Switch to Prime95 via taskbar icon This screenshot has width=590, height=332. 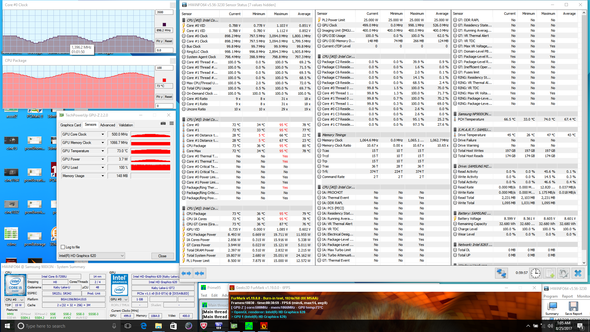(x=249, y=326)
